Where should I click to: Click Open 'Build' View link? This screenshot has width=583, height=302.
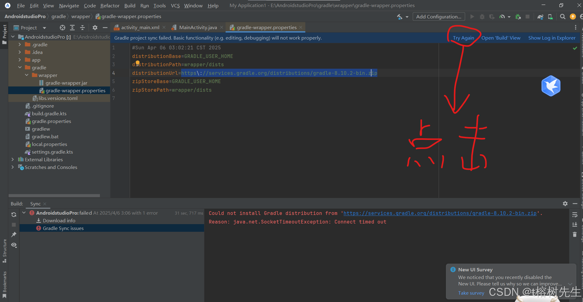pyautogui.click(x=501, y=38)
